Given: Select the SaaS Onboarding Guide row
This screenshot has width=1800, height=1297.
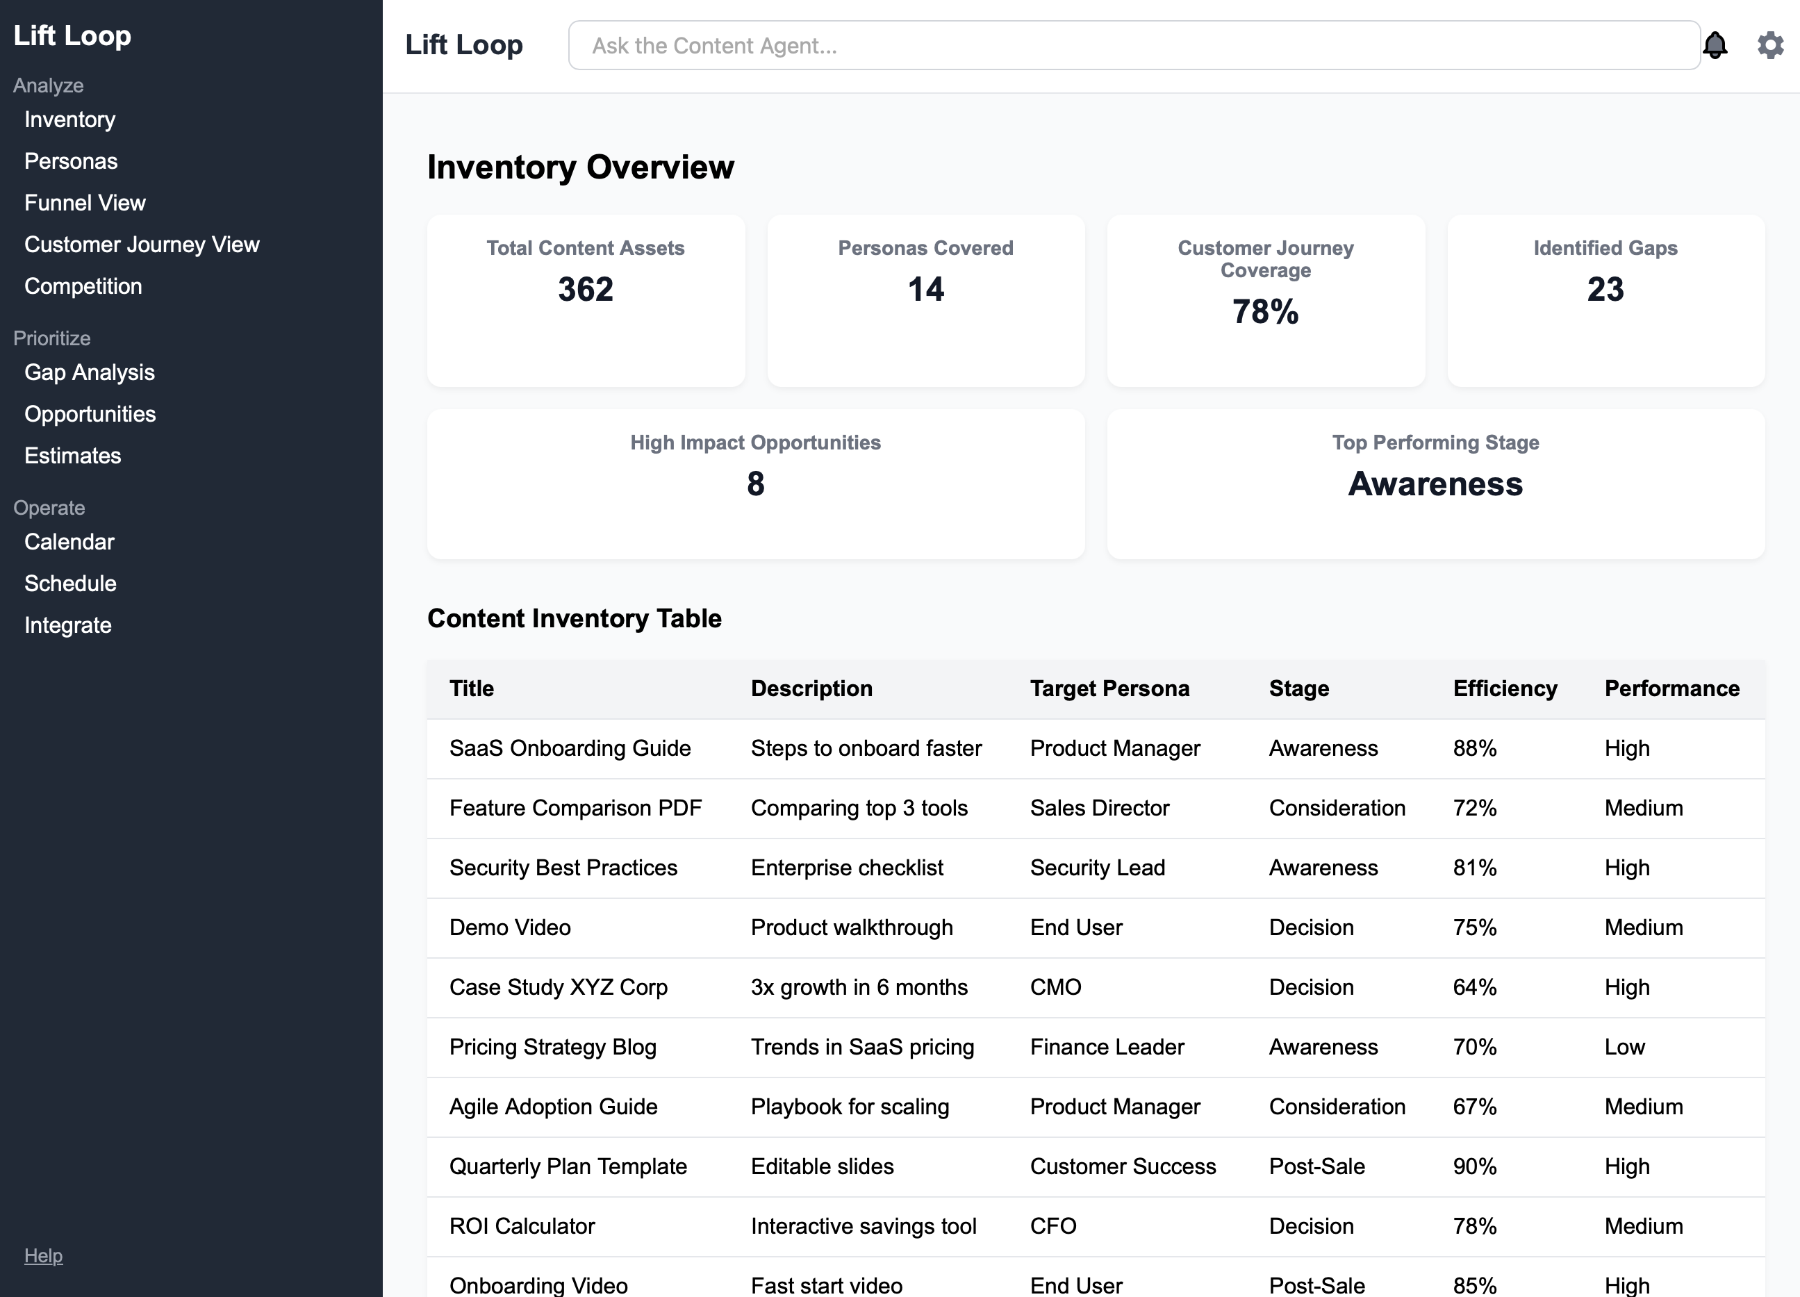Looking at the screenshot, I should click(x=569, y=748).
